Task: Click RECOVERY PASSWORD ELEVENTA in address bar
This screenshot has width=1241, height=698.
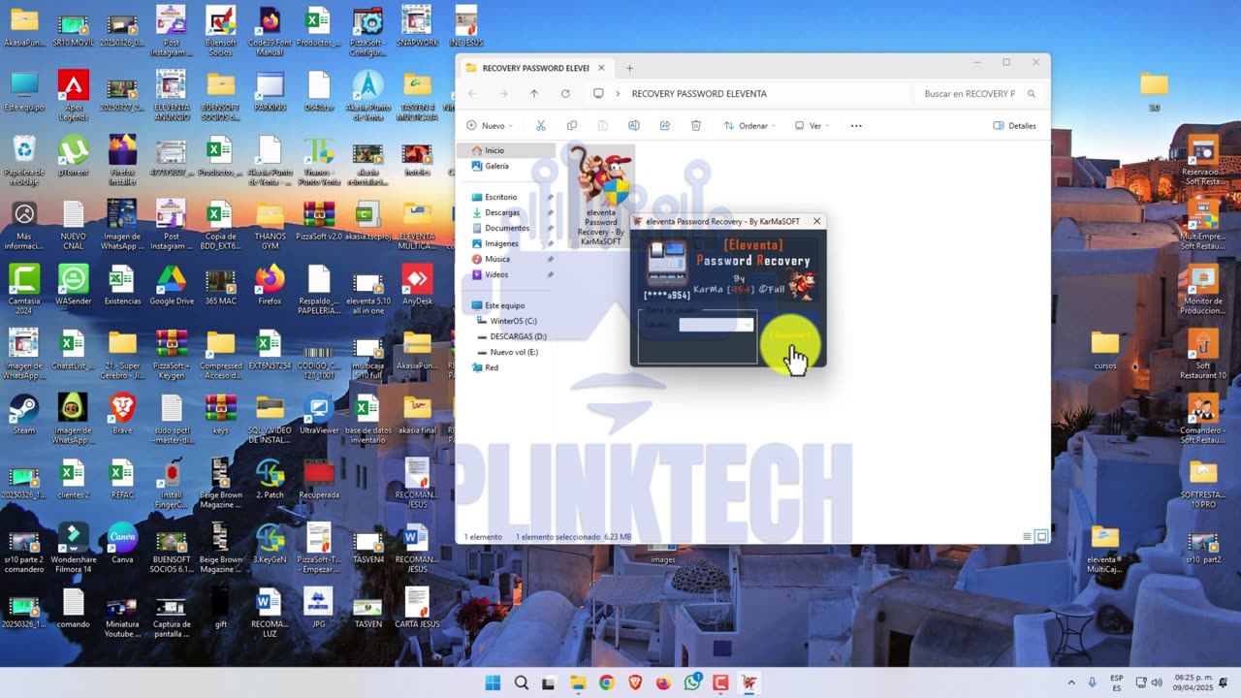Action: (699, 94)
